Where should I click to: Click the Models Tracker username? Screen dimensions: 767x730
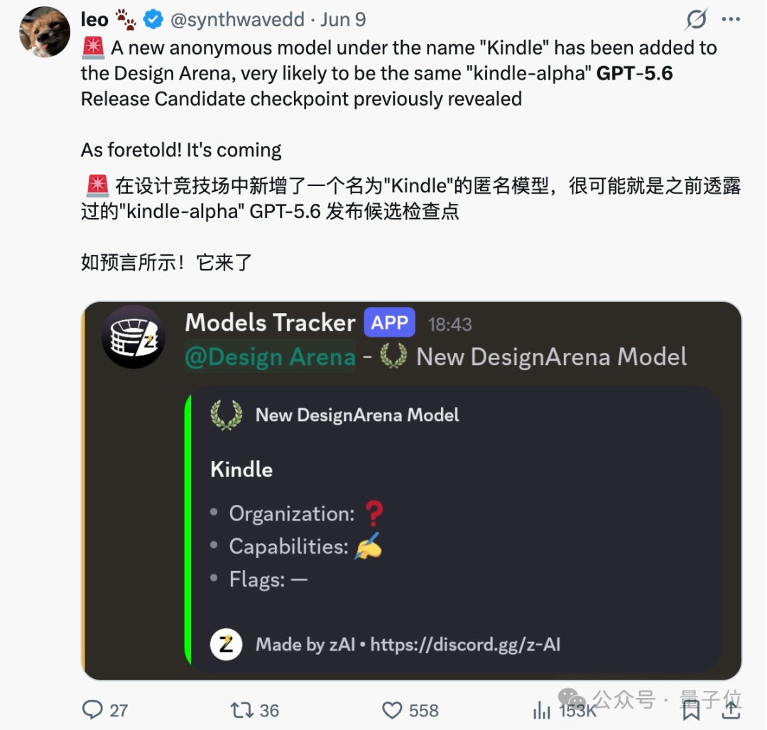point(270,322)
